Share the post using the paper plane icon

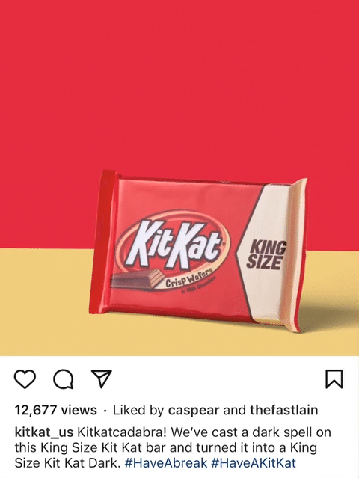coord(102,379)
